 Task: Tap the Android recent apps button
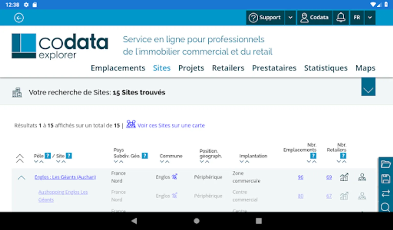259,221
